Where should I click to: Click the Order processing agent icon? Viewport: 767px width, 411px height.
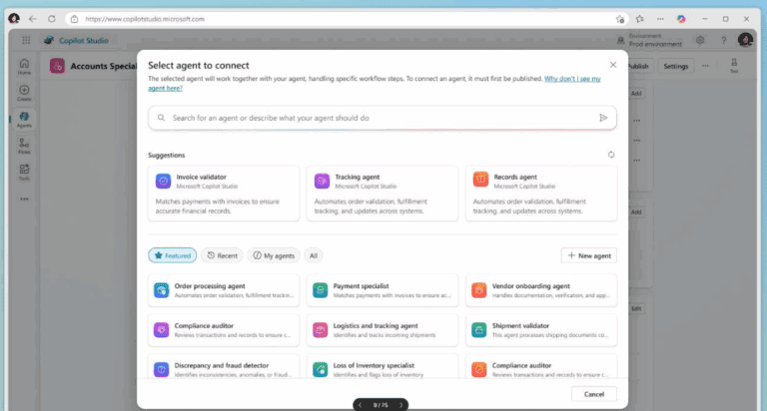tap(161, 290)
